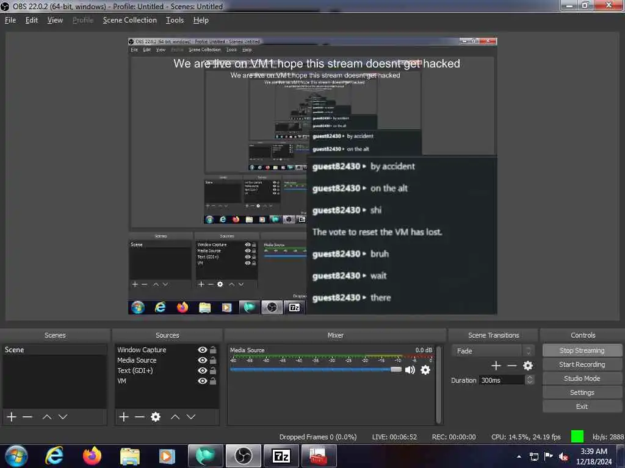
Task: Toggle lock on Text (GDI+) source
Action: 213,370
